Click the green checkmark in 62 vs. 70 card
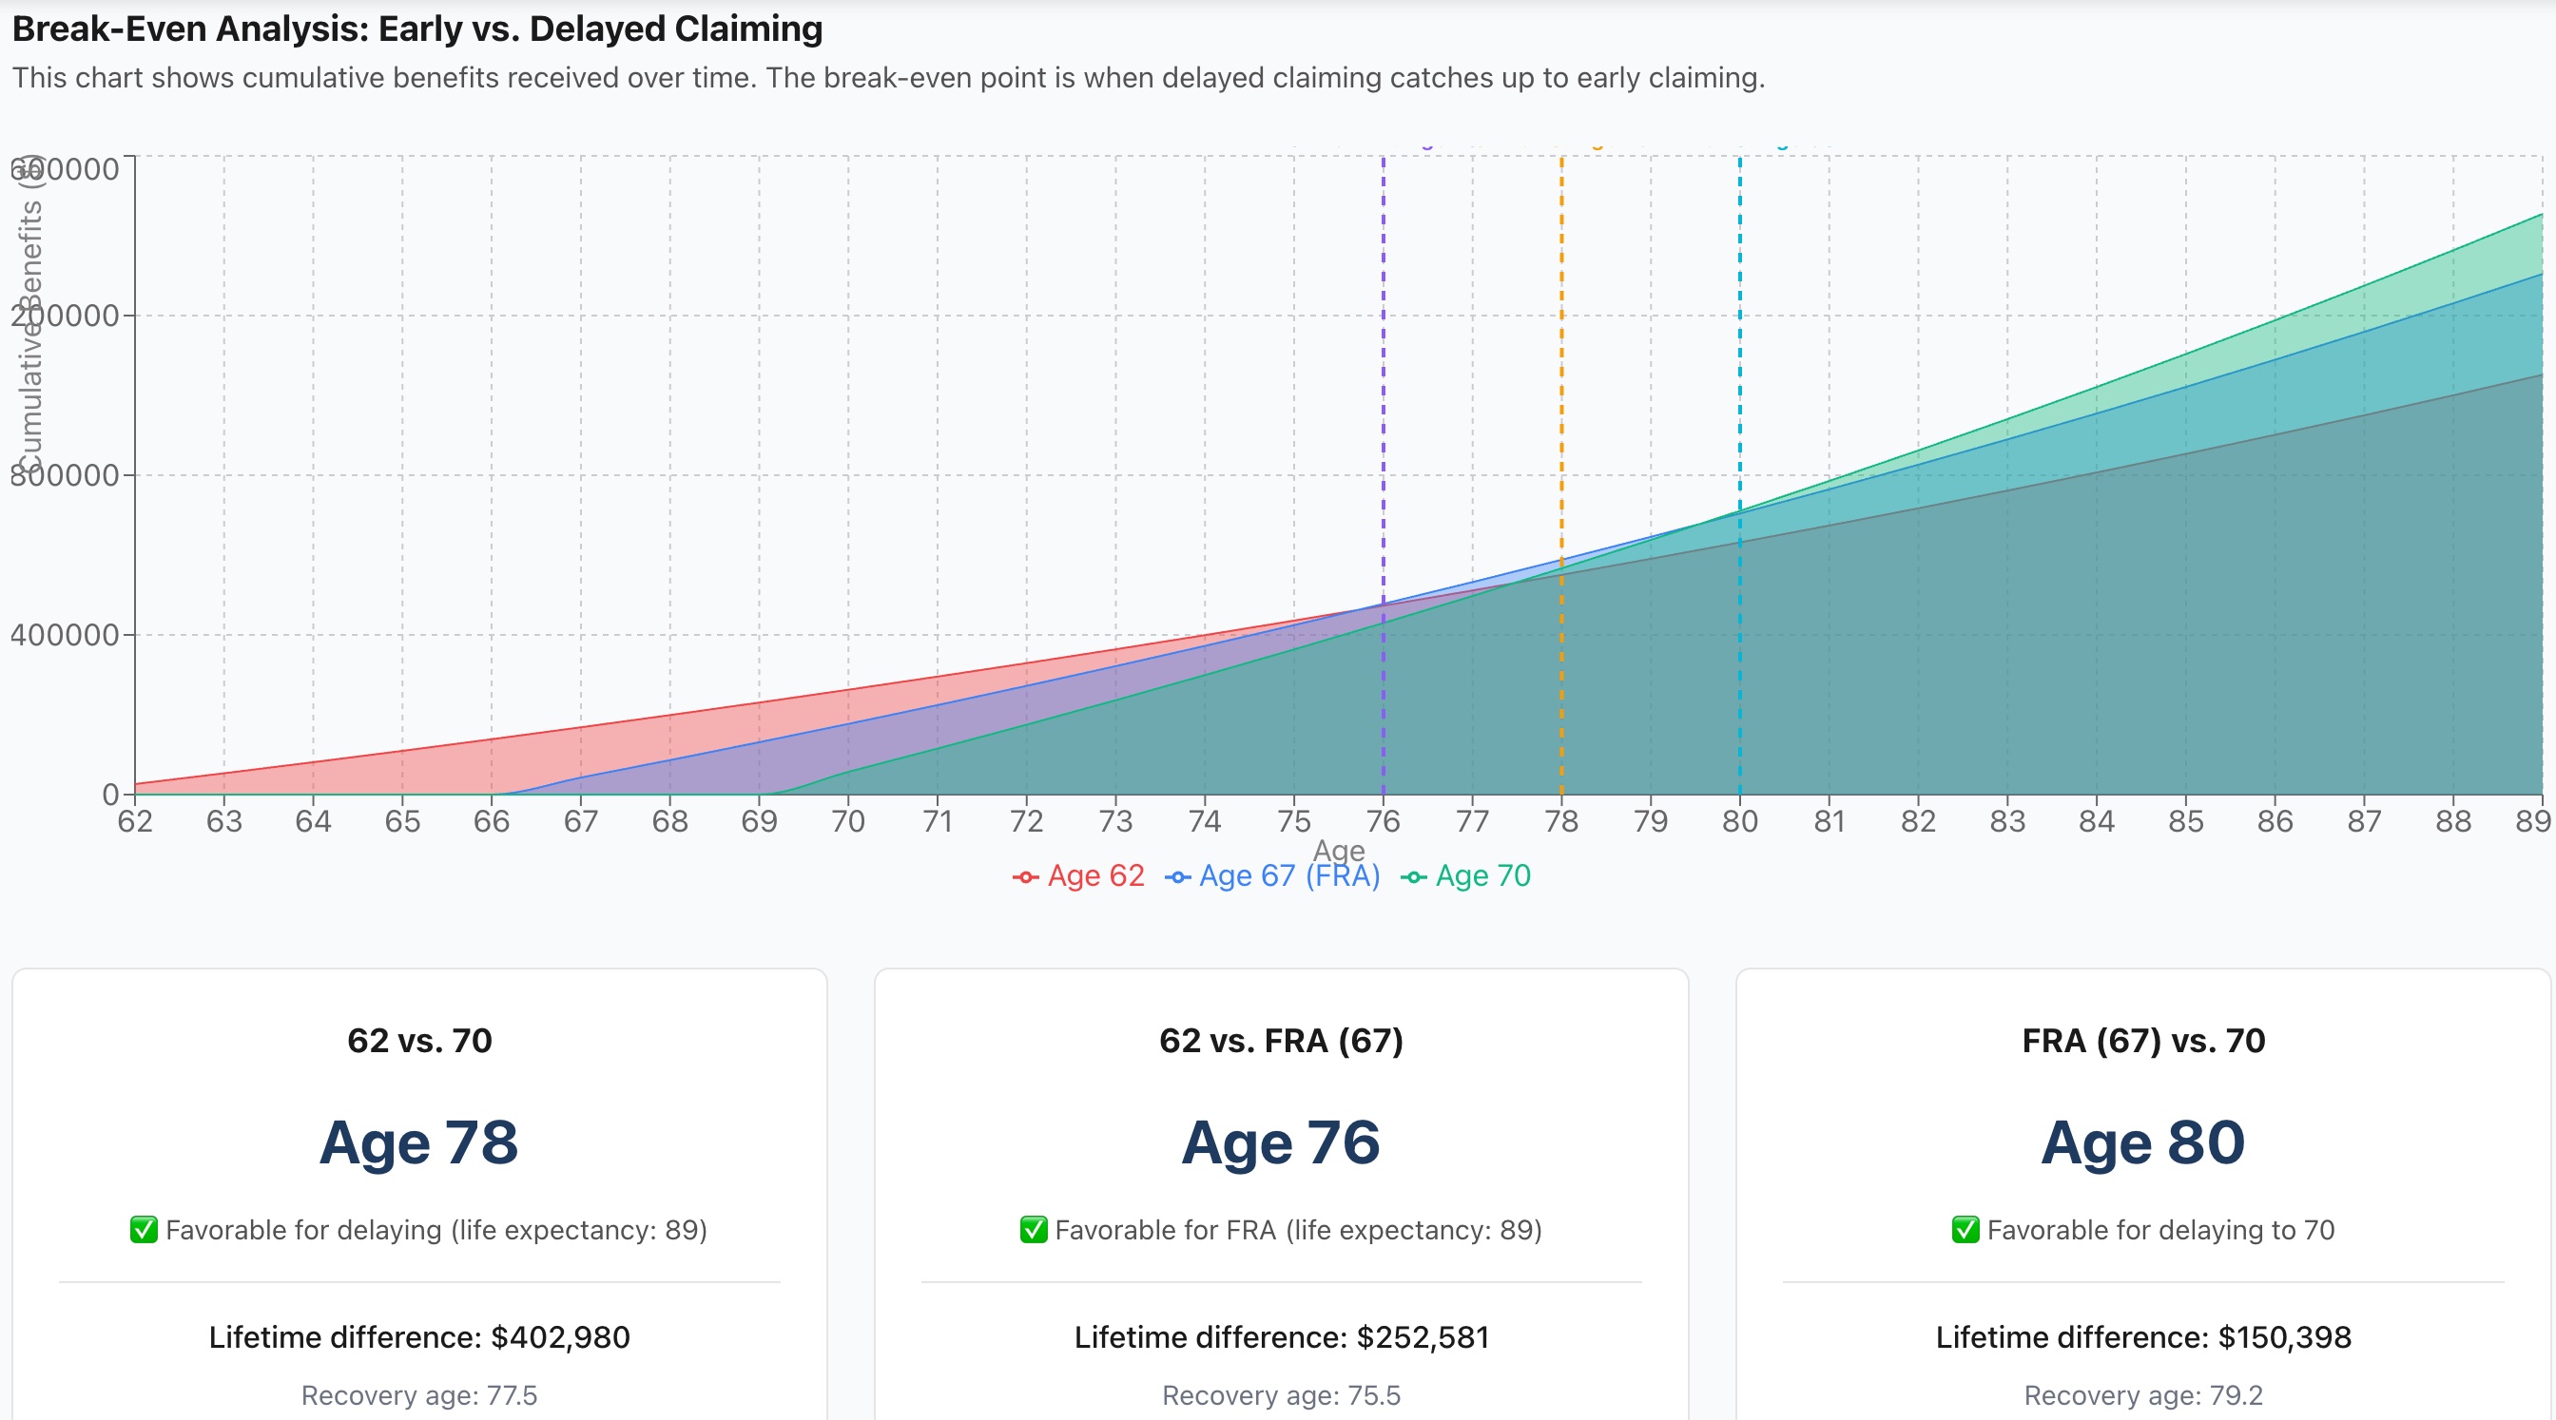 click(x=144, y=1230)
